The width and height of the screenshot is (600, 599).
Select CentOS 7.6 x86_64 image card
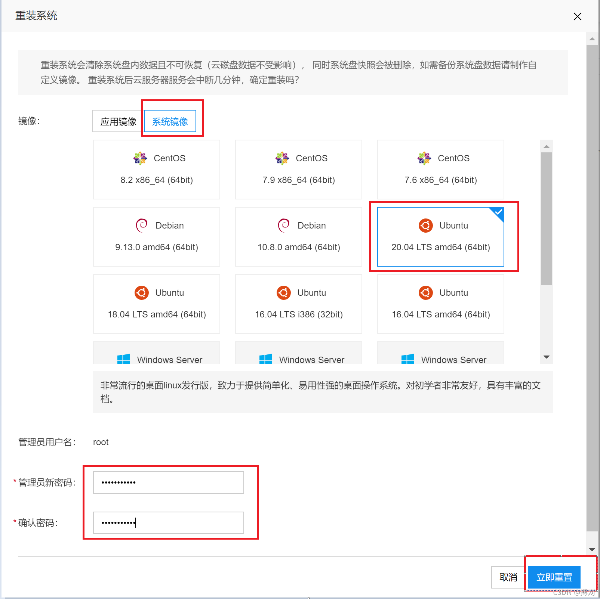tap(441, 170)
